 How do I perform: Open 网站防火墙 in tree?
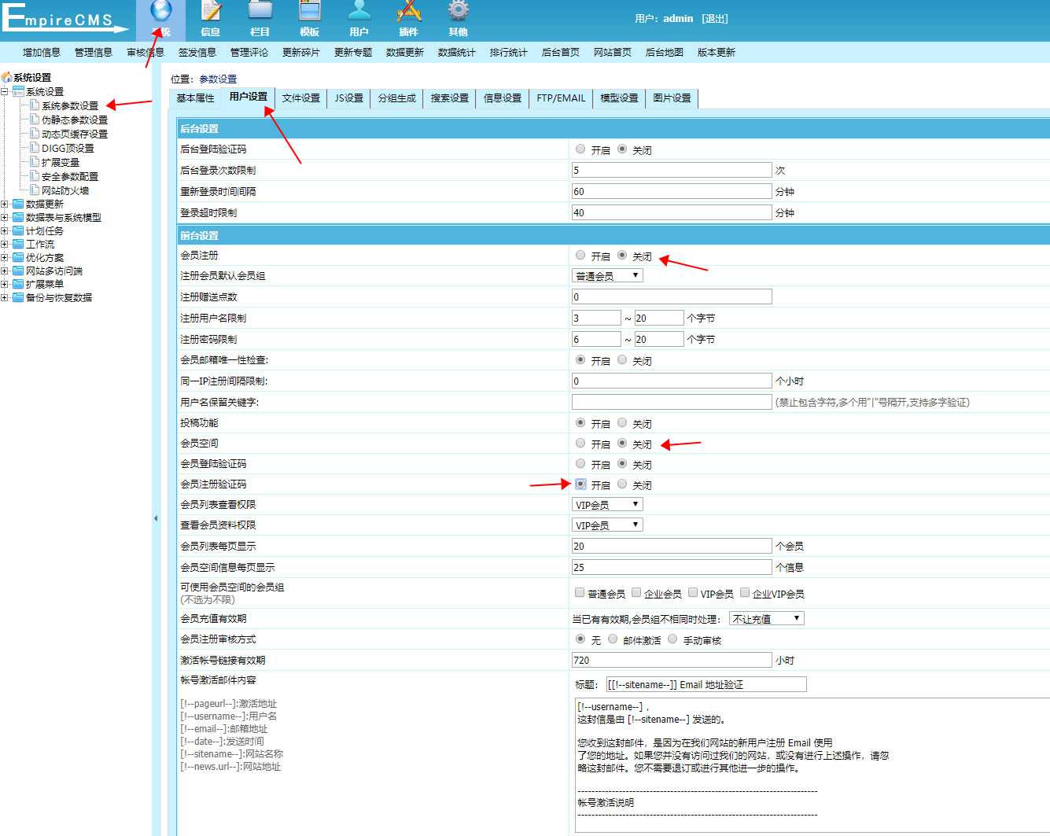tap(65, 190)
